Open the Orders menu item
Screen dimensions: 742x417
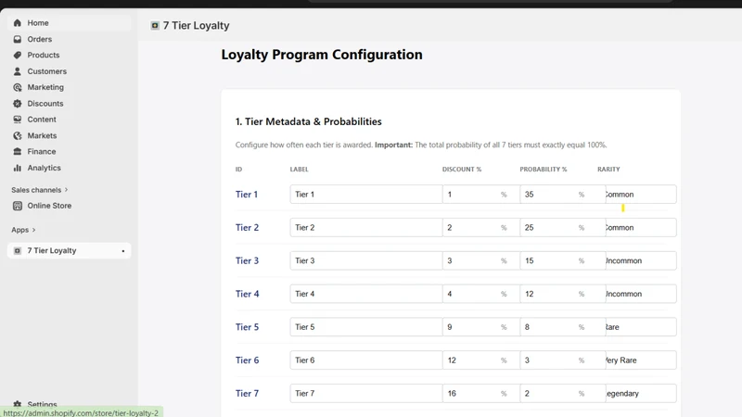click(x=69, y=39)
